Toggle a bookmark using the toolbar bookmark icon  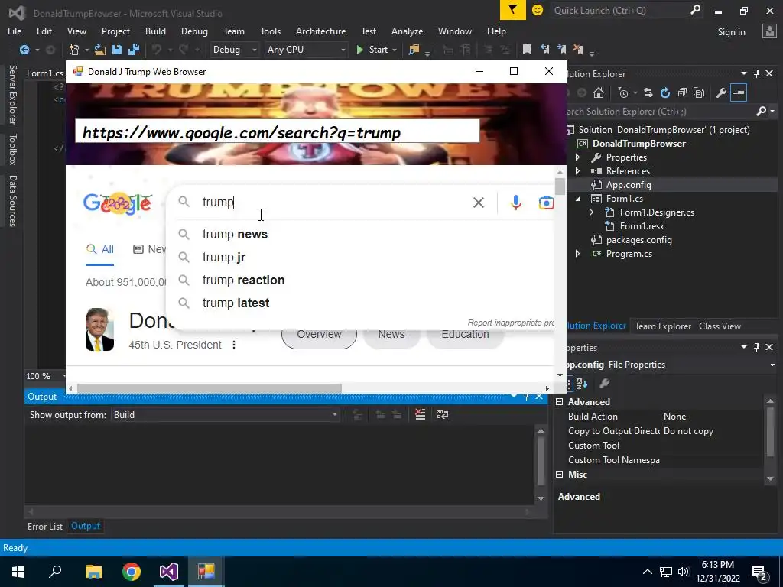click(x=527, y=50)
